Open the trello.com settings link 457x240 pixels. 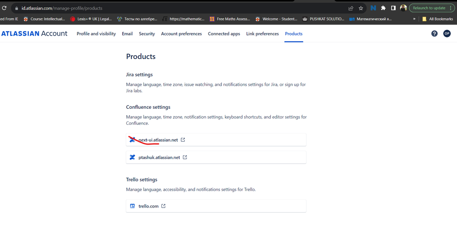(216, 206)
